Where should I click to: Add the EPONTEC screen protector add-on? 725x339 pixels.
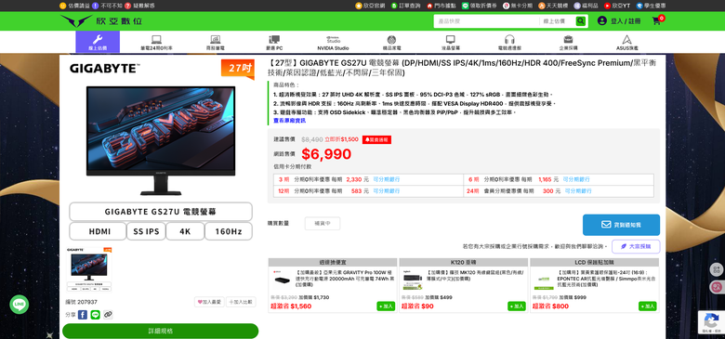pos(648,306)
